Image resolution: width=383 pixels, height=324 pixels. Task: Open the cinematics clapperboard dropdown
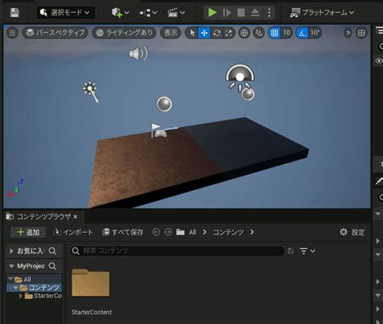point(176,12)
